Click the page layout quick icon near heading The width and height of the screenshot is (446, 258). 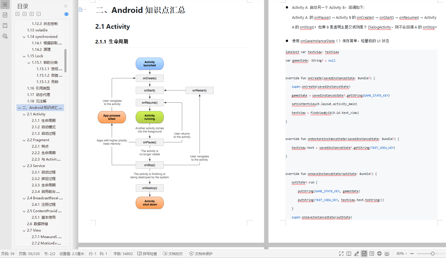click(81, 10)
